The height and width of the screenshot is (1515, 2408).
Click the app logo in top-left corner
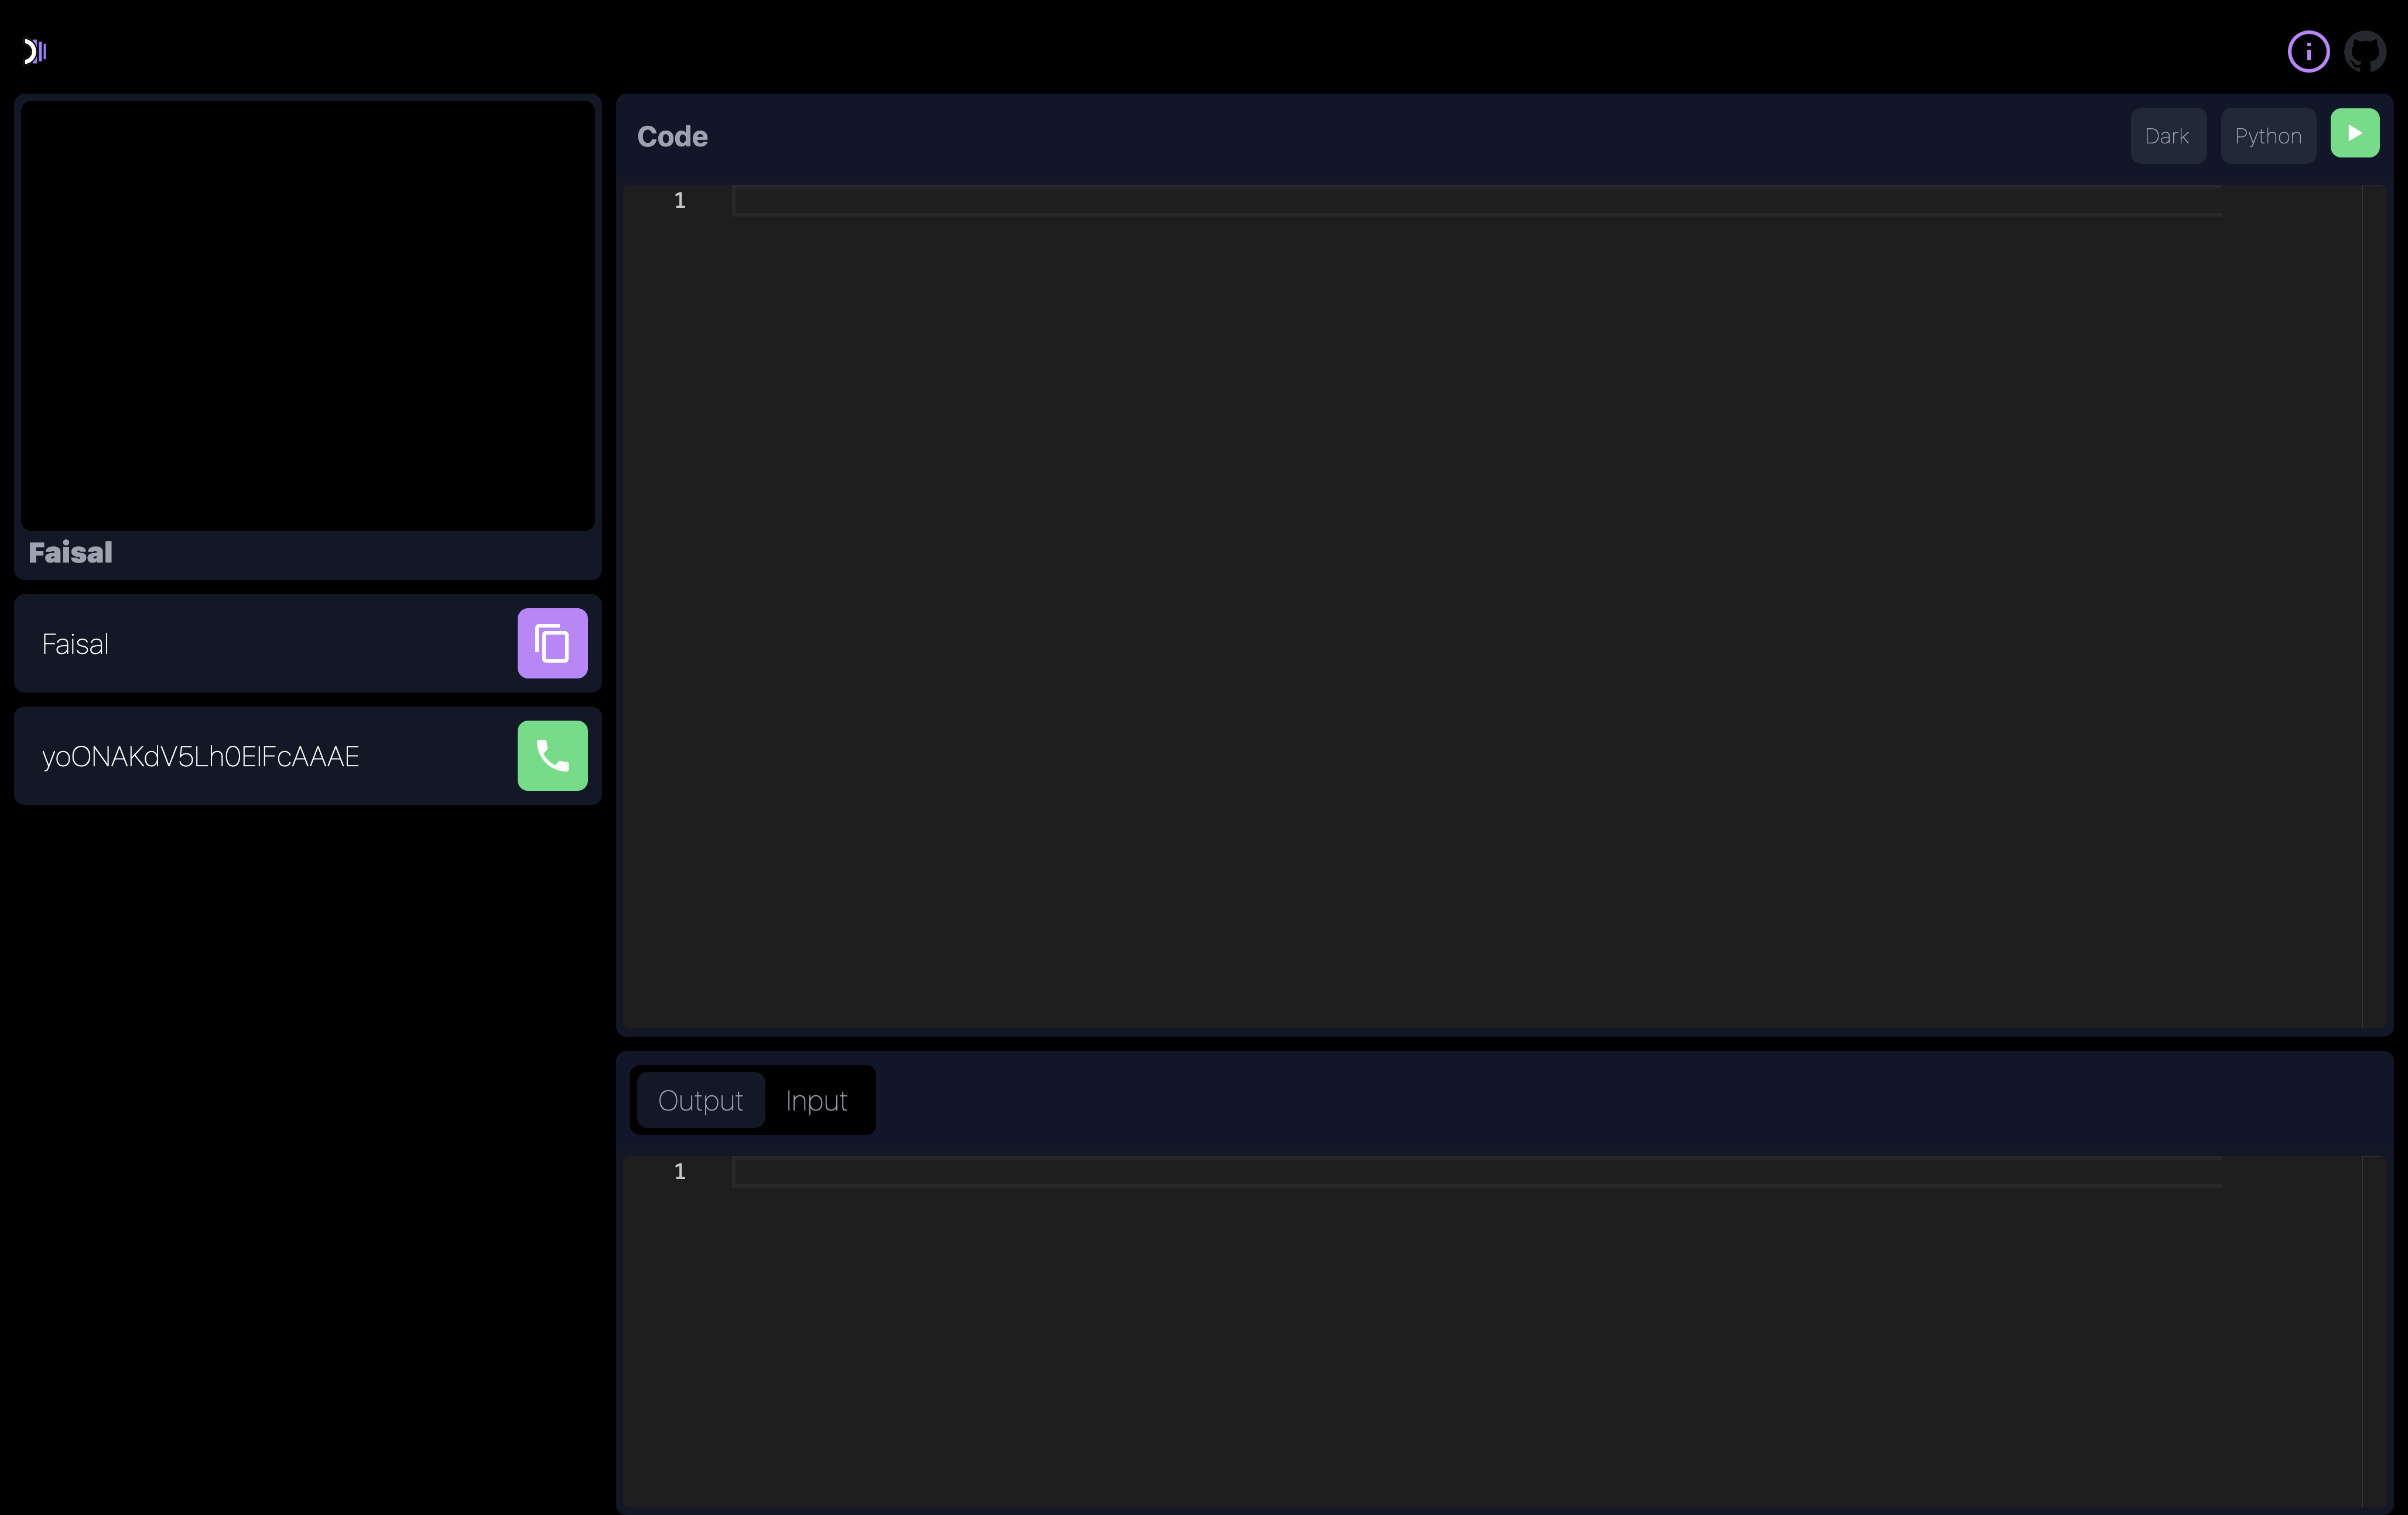(x=35, y=51)
